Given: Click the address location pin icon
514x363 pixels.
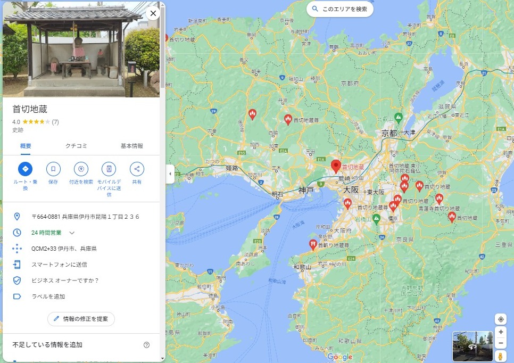Looking at the screenshot, I should 17,217.
